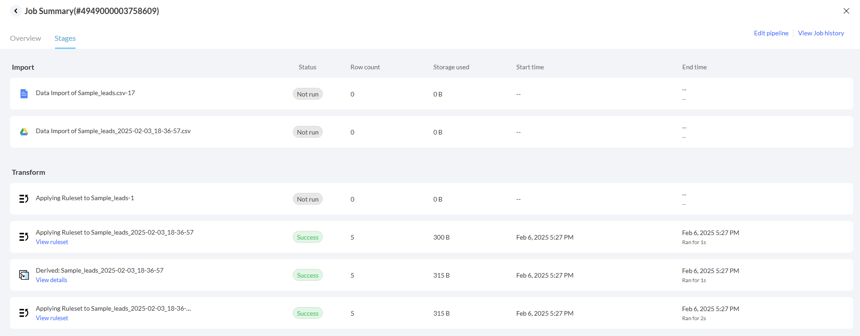This screenshot has width=860, height=336.
Task: Click the ruleset icon in the last transform row
Action: [x=24, y=313]
